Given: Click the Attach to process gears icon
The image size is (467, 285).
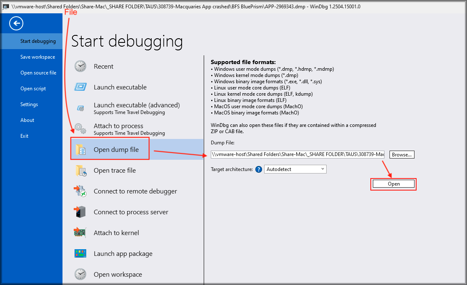Looking at the screenshot, I should pos(80,129).
